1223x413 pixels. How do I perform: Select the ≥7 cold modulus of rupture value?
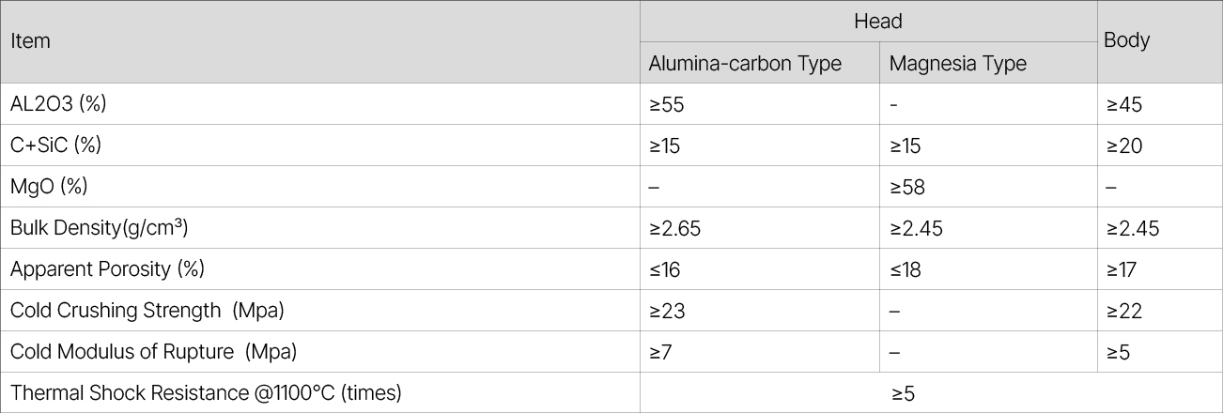pyautogui.click(x=661, y=352)
